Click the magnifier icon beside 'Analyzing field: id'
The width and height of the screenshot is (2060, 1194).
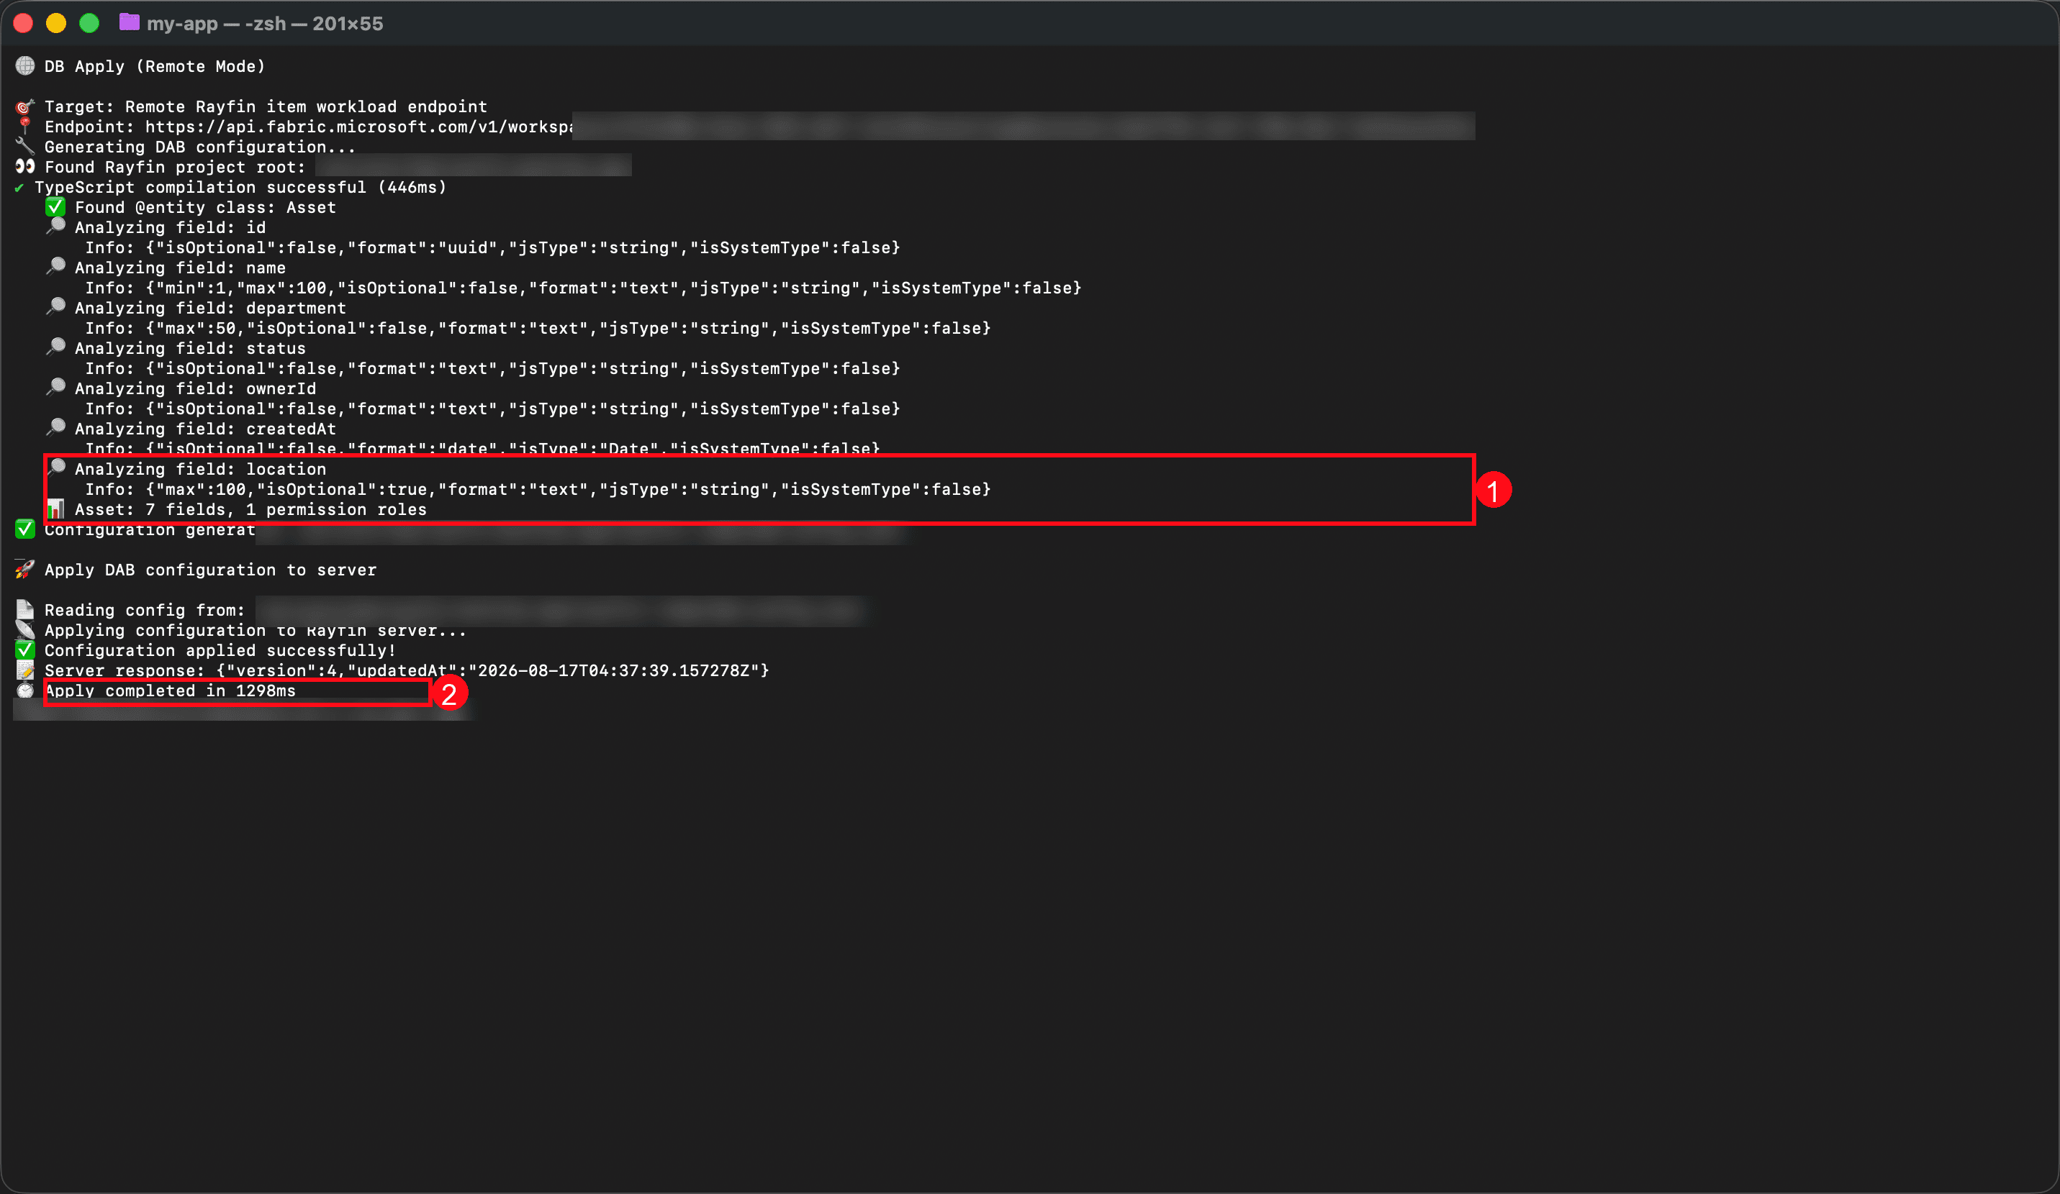pos(55,227)
